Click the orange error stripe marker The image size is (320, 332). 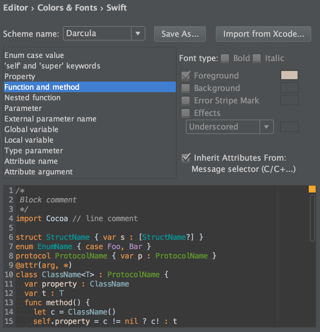[x=312, y=189]
